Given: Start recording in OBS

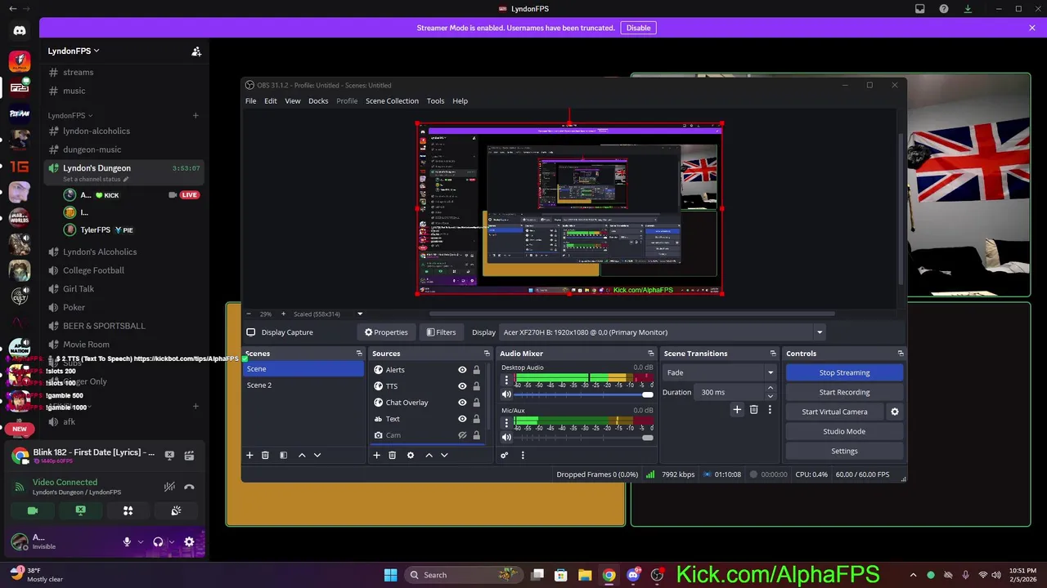Looking at the screenshot, I should point(844,392).
